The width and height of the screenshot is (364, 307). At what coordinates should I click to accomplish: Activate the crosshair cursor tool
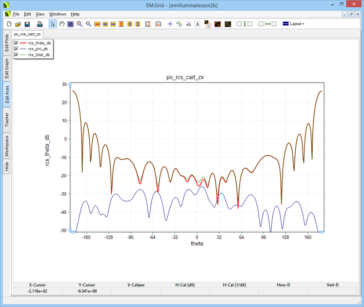pyautogui.click(x=170, y=24)
